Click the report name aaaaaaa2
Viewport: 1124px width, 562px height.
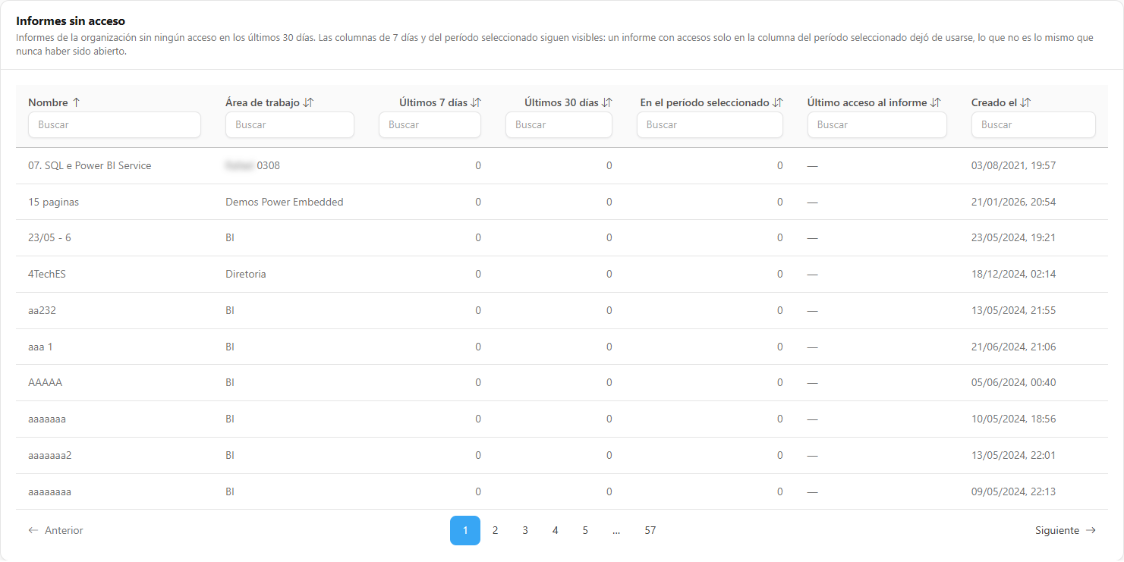click(49, 456)
